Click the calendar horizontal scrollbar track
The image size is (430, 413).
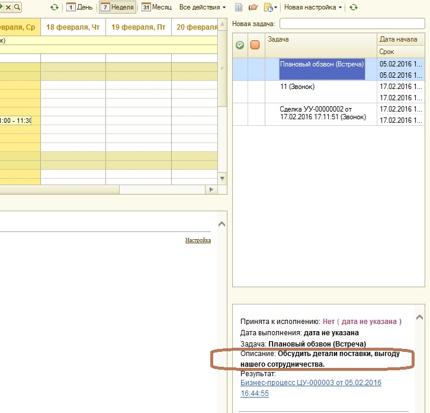[x=162, y=189]
